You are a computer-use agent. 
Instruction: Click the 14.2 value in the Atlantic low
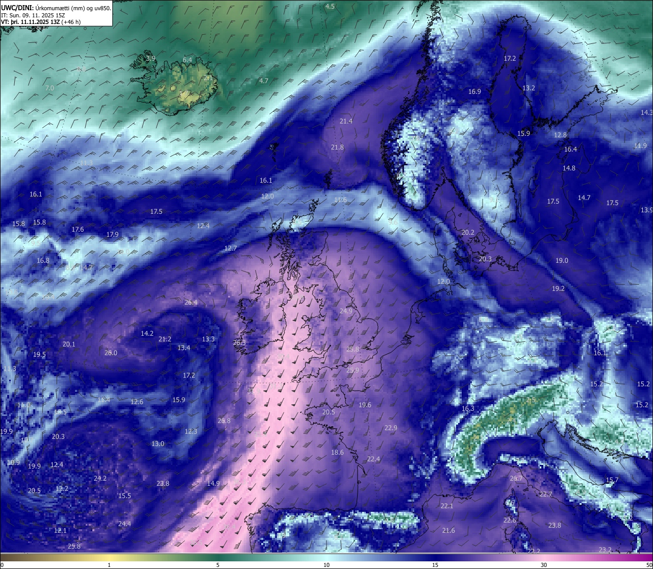[147, 334]
